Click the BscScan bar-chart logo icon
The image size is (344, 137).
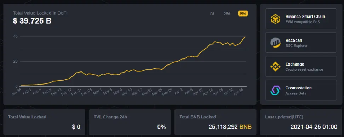pyautogui.click(x=275, y=43)
